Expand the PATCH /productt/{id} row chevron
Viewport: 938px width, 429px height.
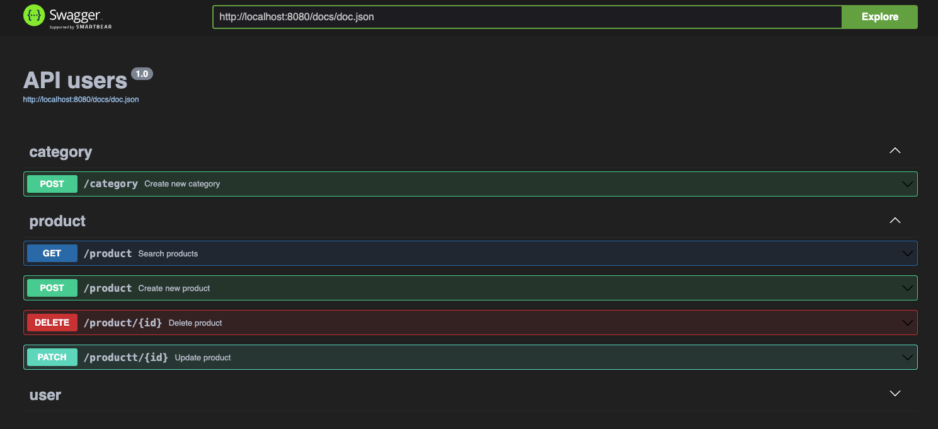coord(907,358)
